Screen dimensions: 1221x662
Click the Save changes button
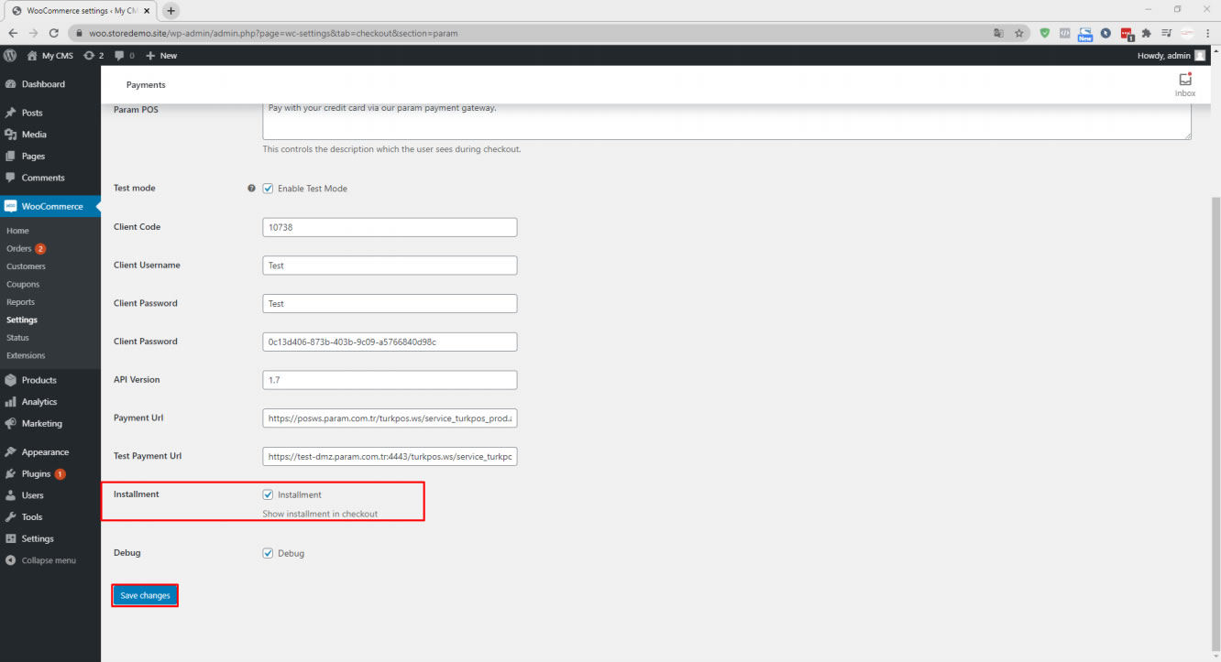[145, 595]
